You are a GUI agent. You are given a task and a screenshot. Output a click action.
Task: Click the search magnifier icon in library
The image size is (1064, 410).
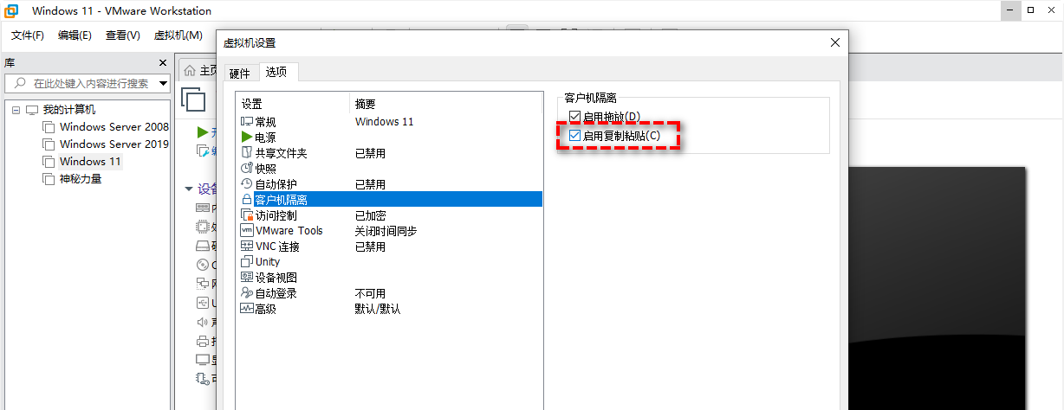click(18, 83)
